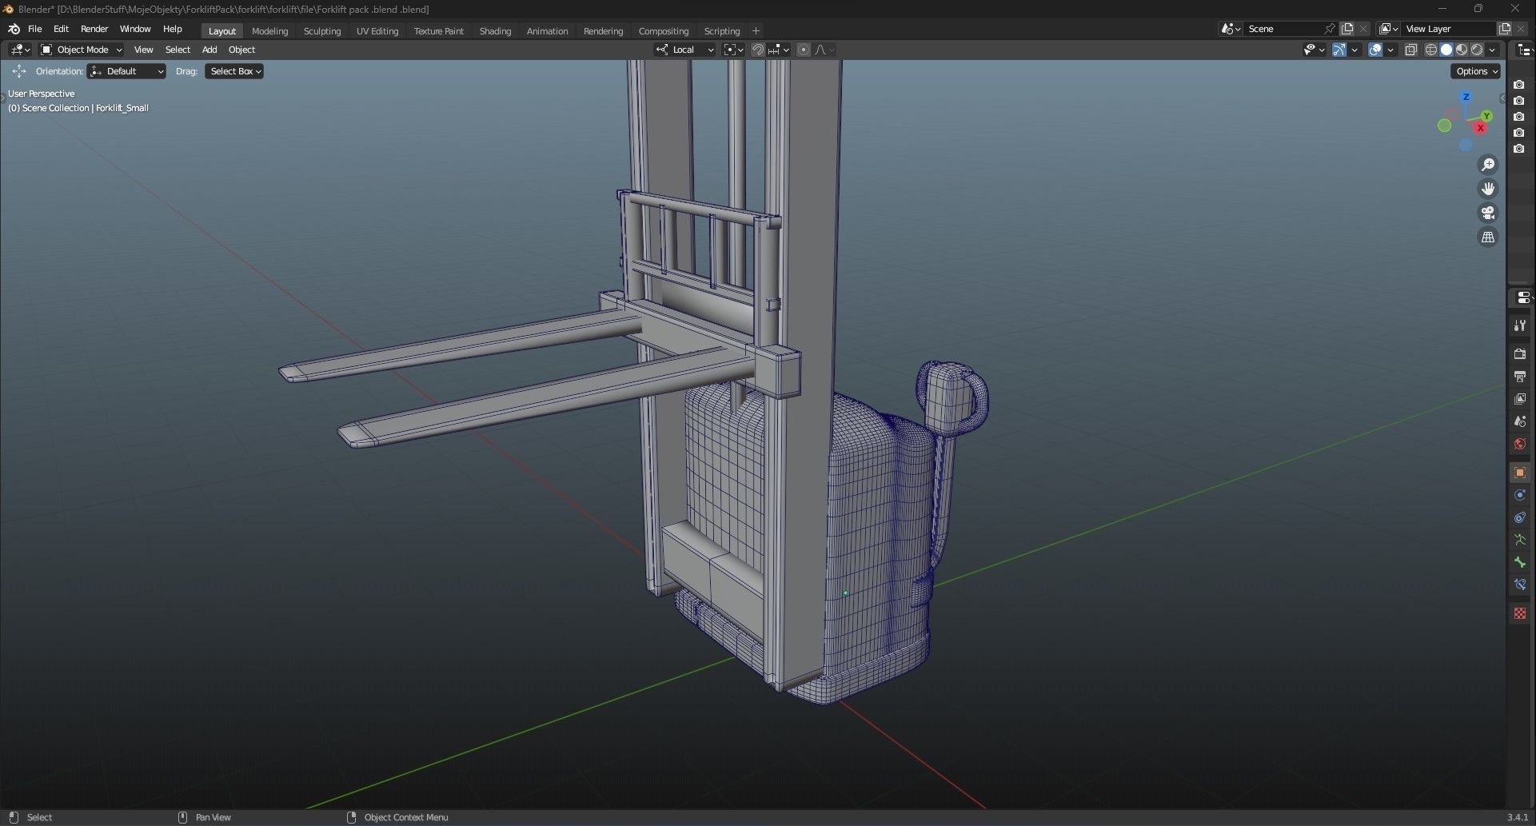The height and width of the screenshot is (826, 1536).
Task: Open the Window menu
Action: tap(135, 29)
